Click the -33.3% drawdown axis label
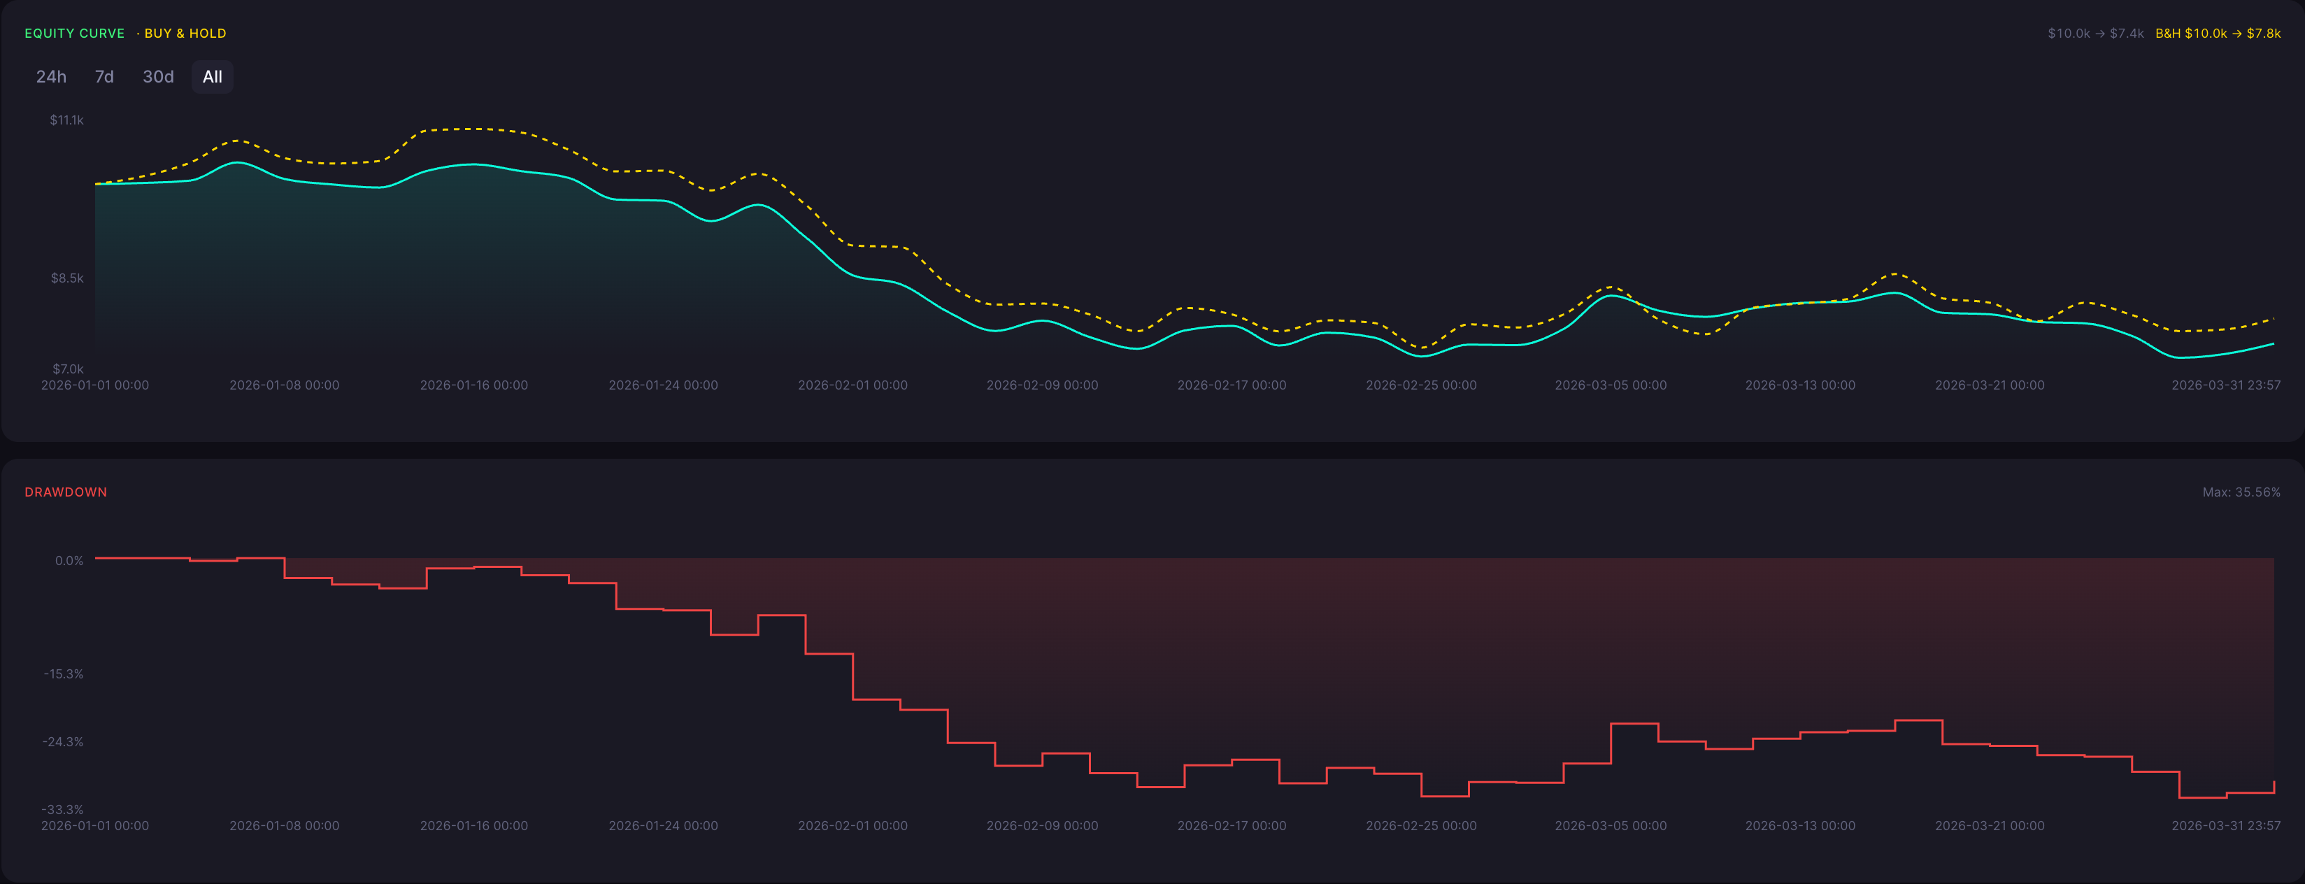Screen dimensions: 2305x884 click(63, 810)
